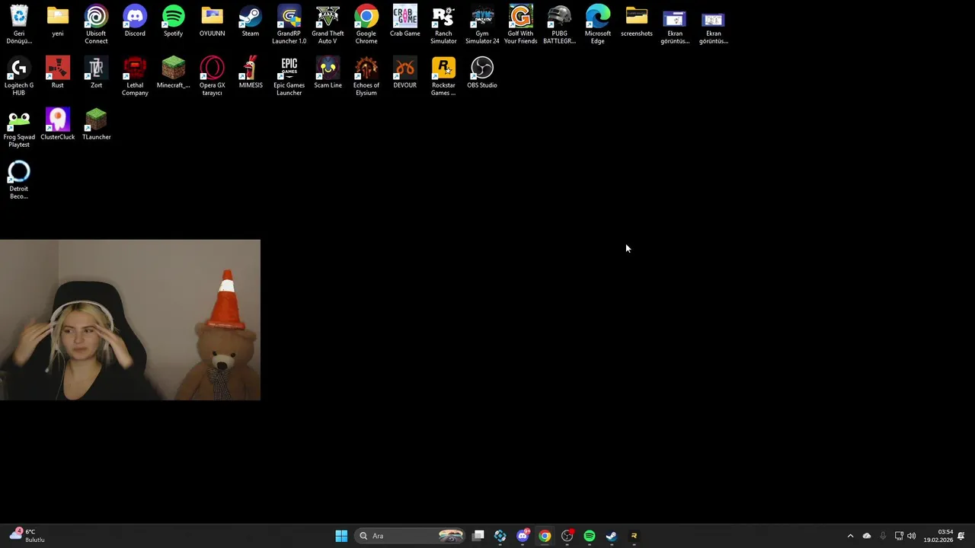Image resolution: width=975 pixels, height=548 pixels.
Task: Select the TLauncher desktop shortcut
Action: [x=96, y=125]
